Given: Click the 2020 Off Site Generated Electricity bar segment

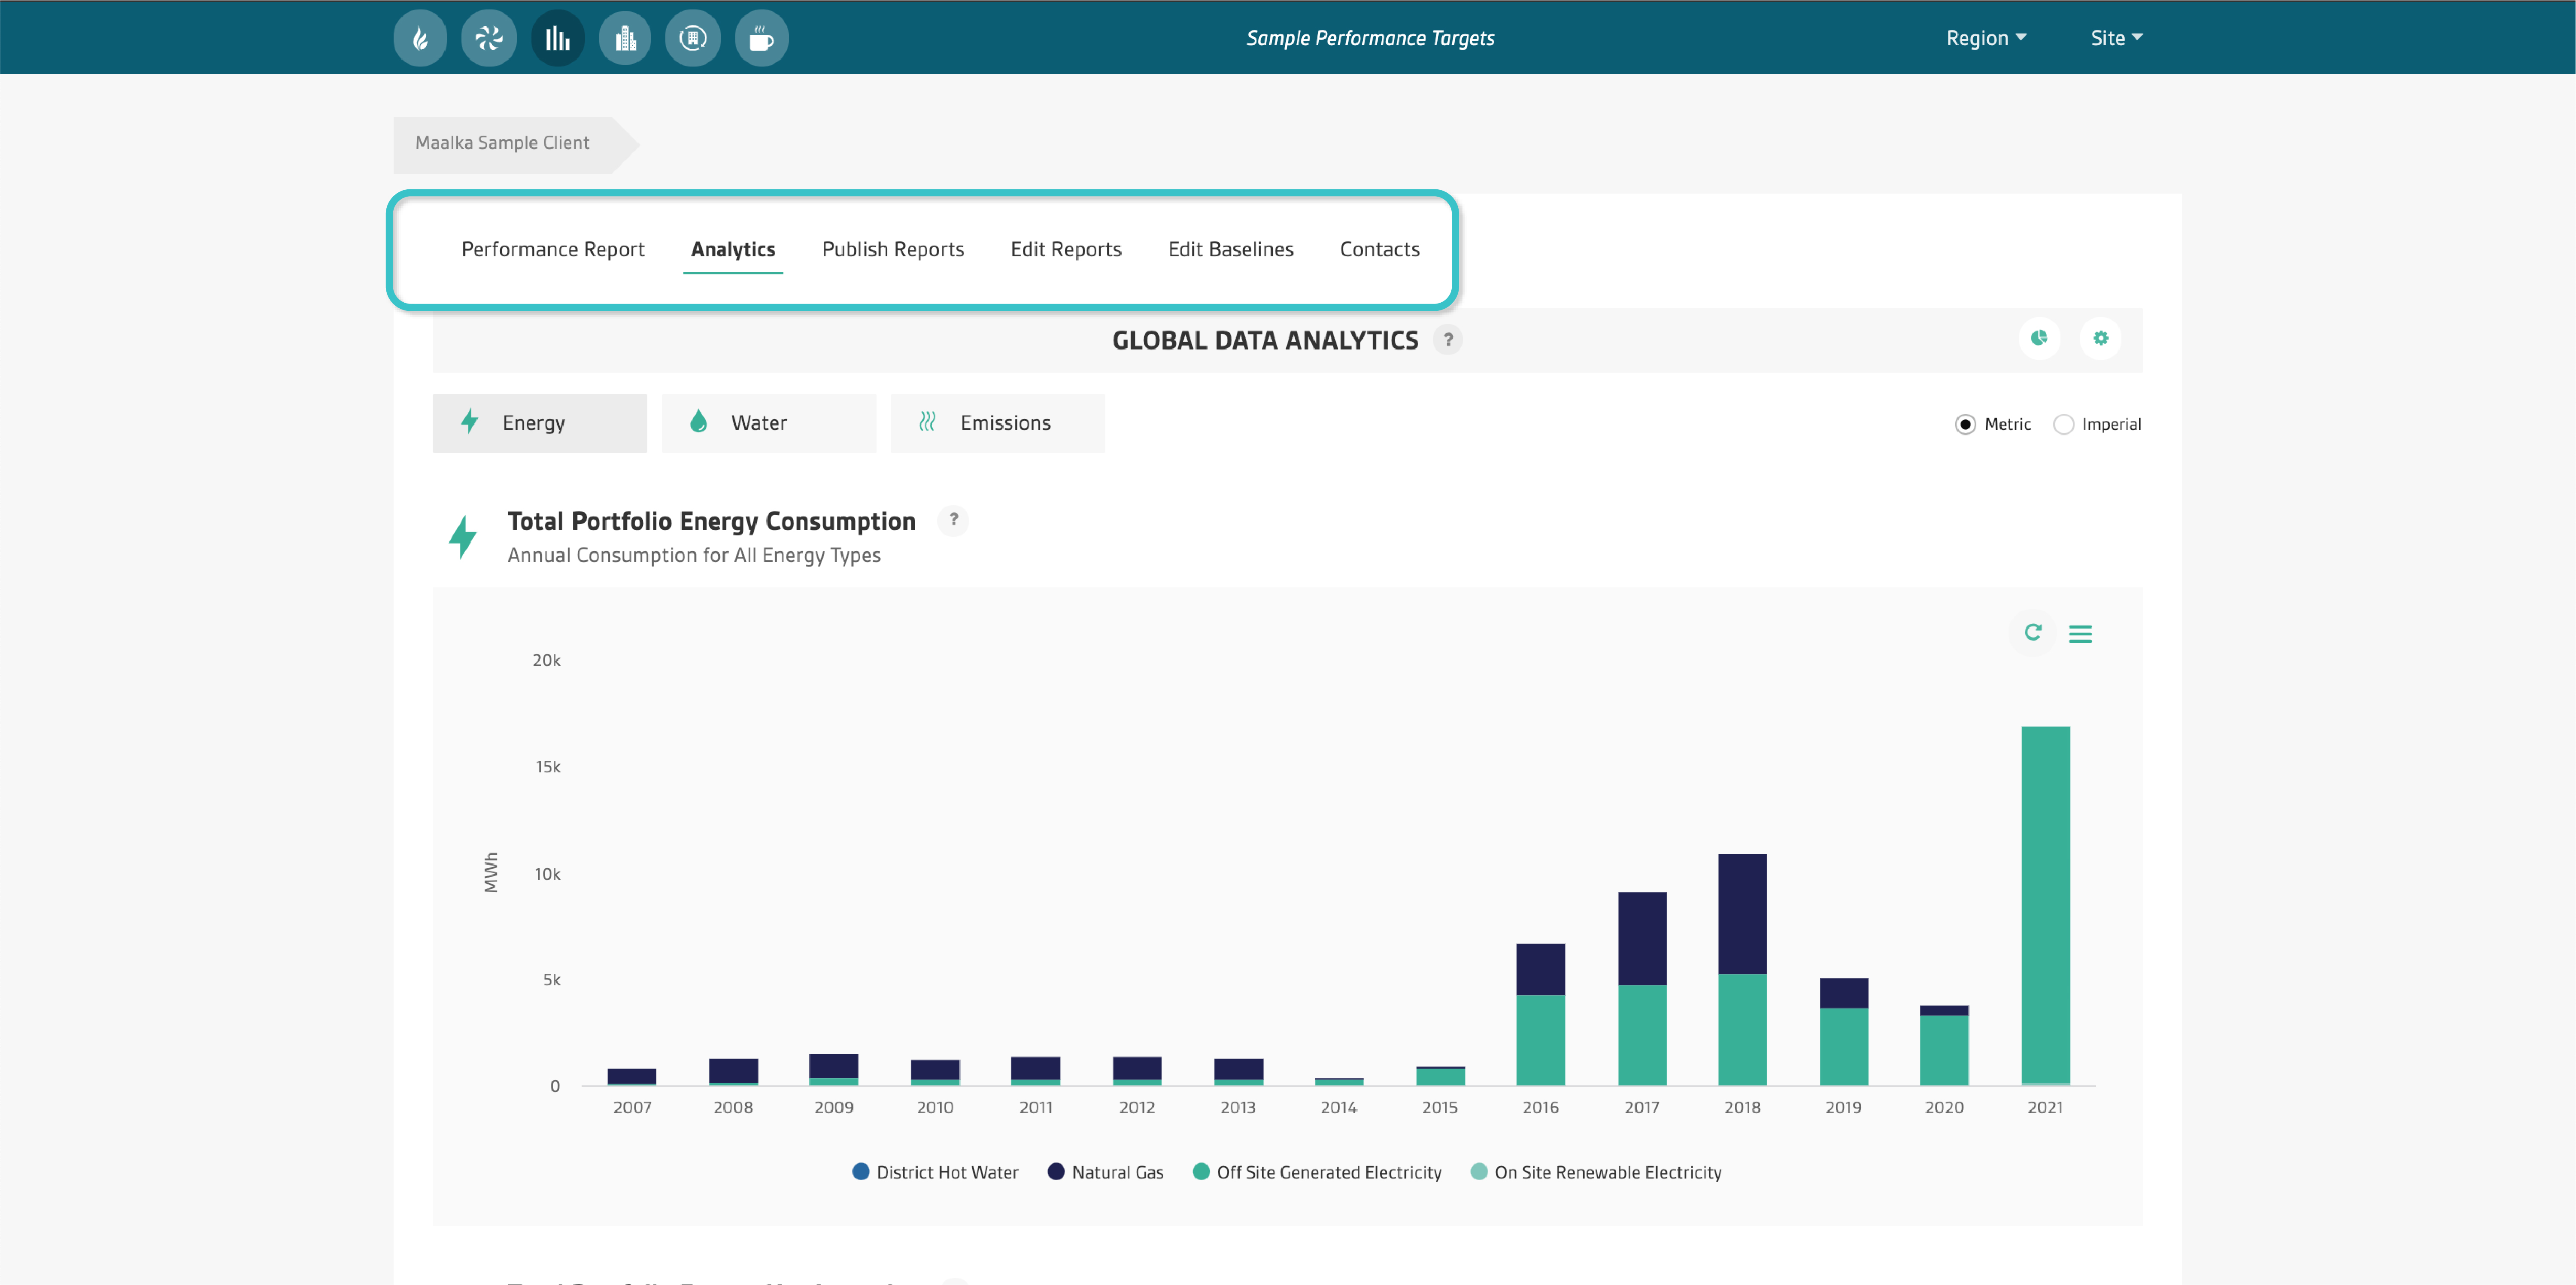Looking at the screenshot, I should click(x=1944, y=1050).
